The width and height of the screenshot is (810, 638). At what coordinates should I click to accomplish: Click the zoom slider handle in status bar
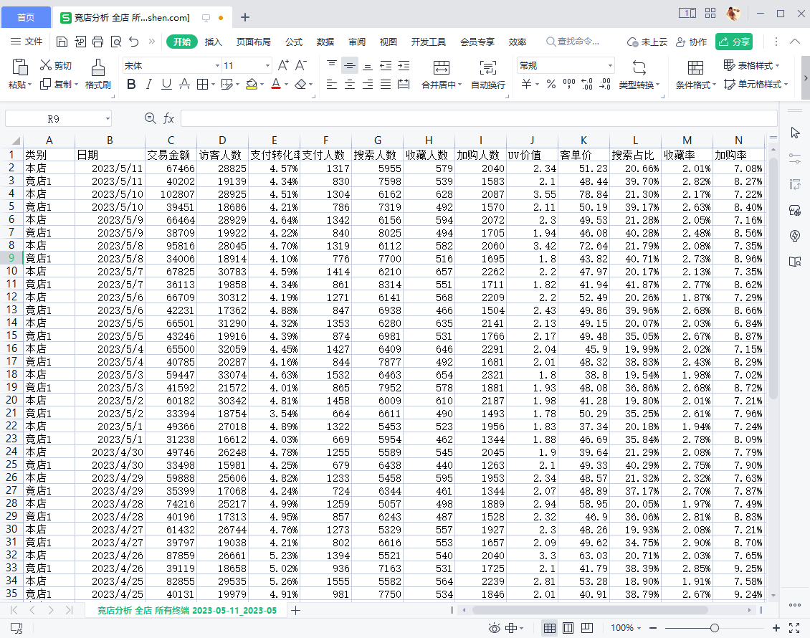pyautogui.click(x=714, y=628)
